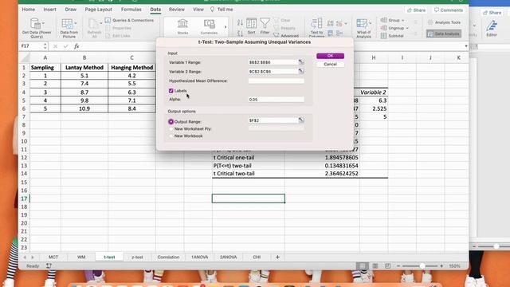Click Tell me search
Screen dimensions: 510x287
pyautogui.click(x=222, y=10)
